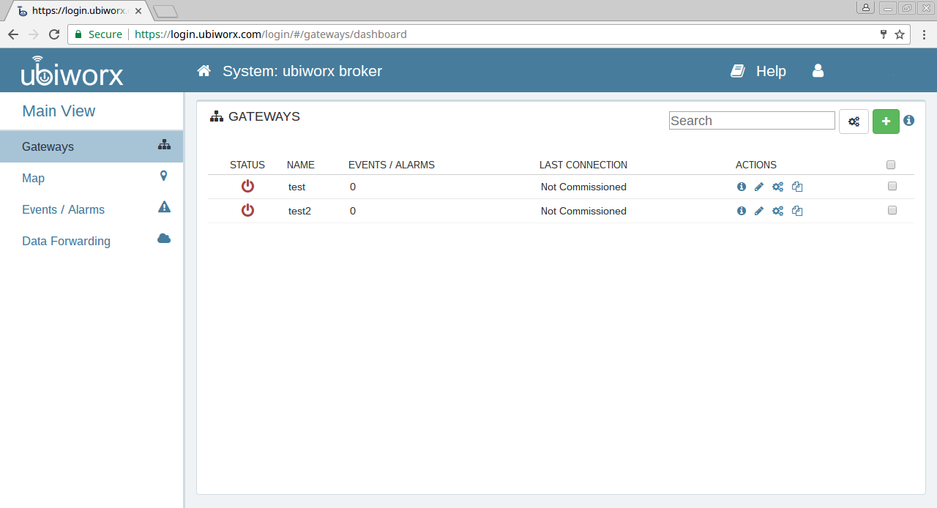Bookmark this page with the star icon

900,34
